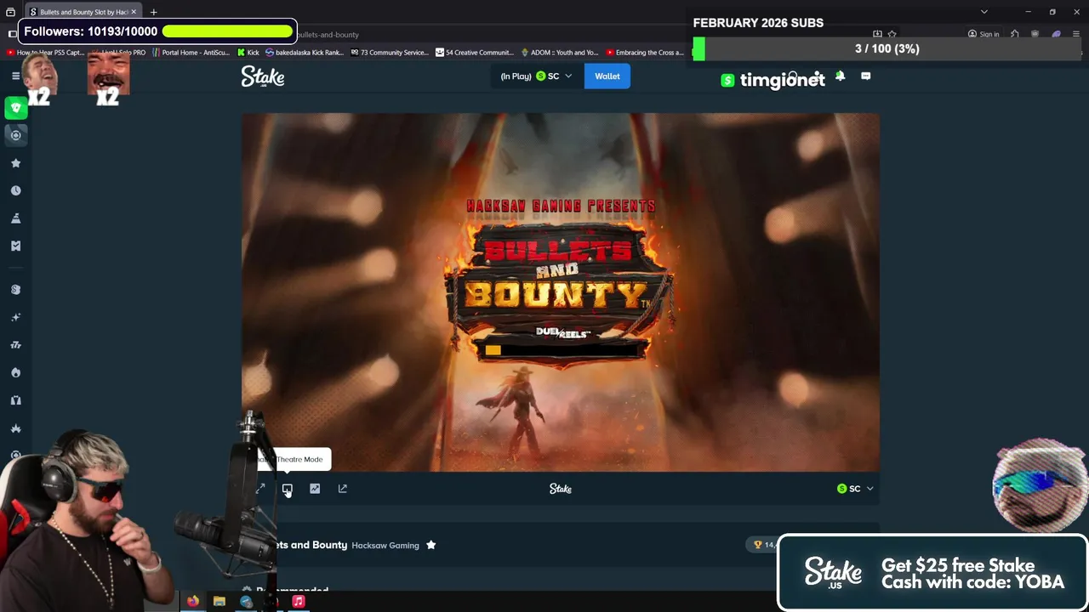
Task: Close the Bullets and Bounty tab
Action: (x=134, y=12)
